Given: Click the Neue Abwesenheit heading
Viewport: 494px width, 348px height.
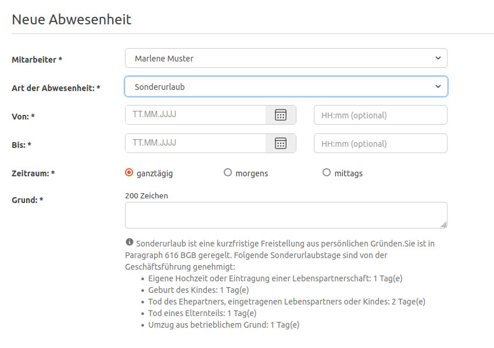Looking at the screenshot, I should click(x=71, y=20).
